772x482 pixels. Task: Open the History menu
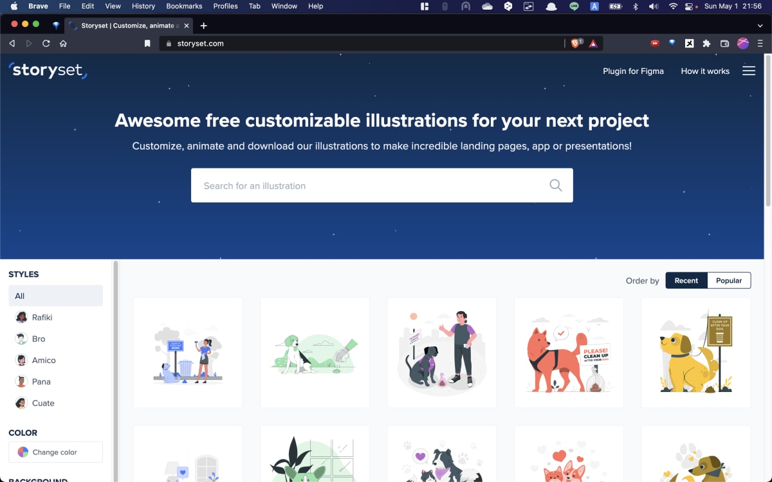[143, 6]
